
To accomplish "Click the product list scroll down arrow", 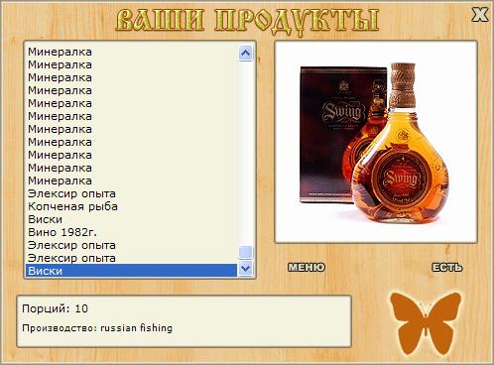I will point(245,268).
